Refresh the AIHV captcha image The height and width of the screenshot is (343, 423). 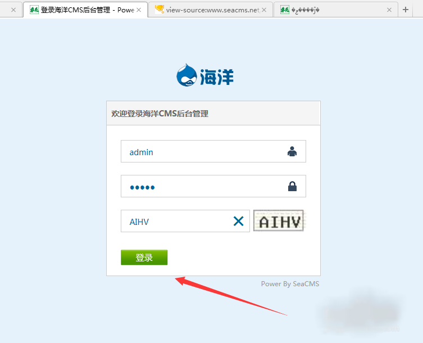click(x=279, y=220)
